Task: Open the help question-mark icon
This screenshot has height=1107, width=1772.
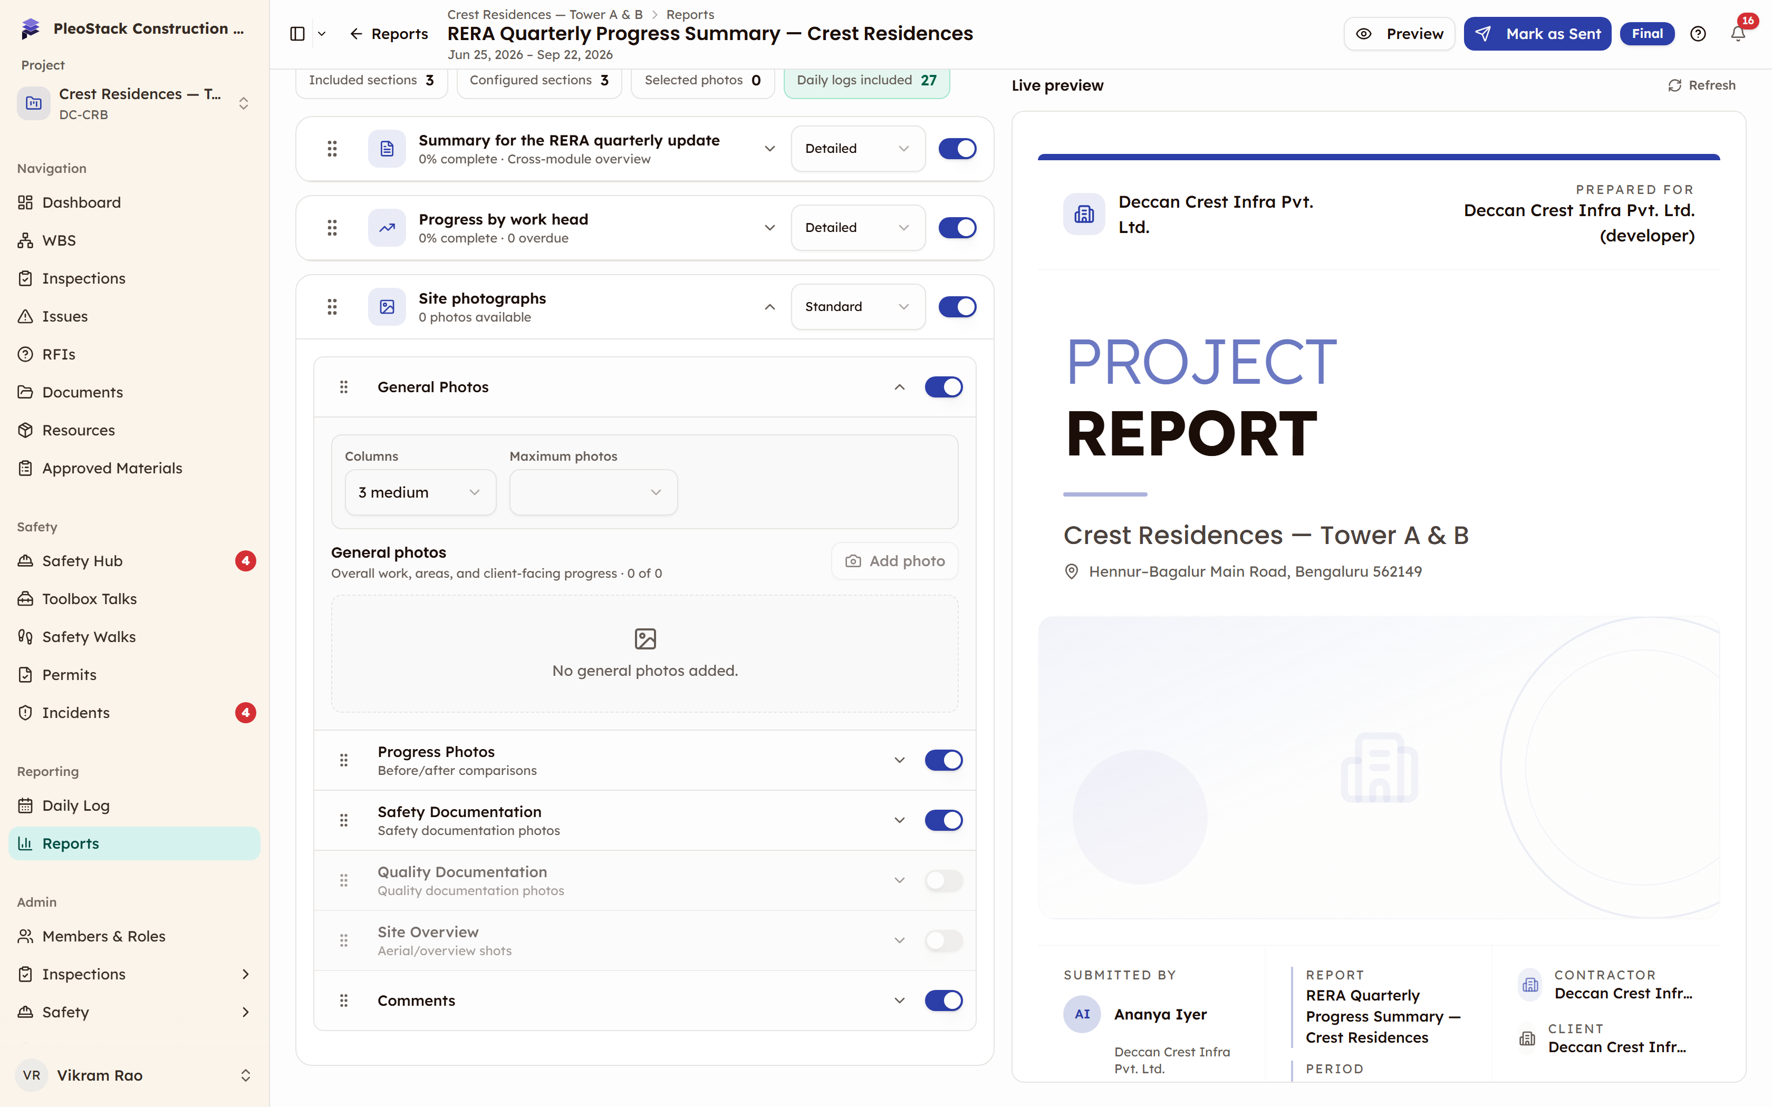Action: click(x=1698, y=34)
